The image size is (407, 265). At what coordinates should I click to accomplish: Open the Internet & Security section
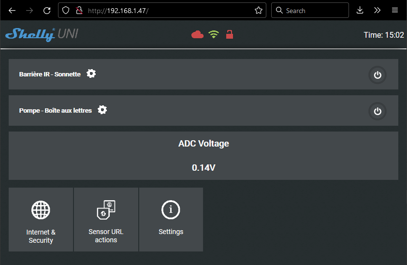pos(41,220)
